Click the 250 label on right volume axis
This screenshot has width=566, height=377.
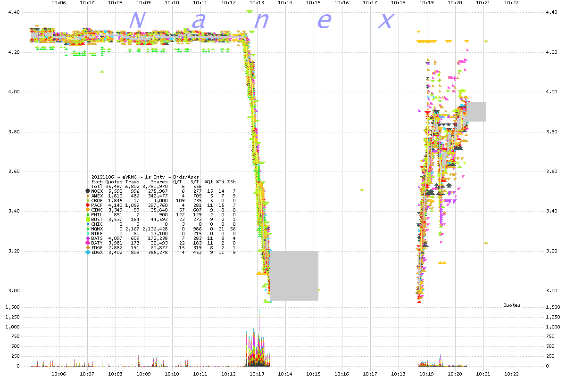(x=549, y=356)
